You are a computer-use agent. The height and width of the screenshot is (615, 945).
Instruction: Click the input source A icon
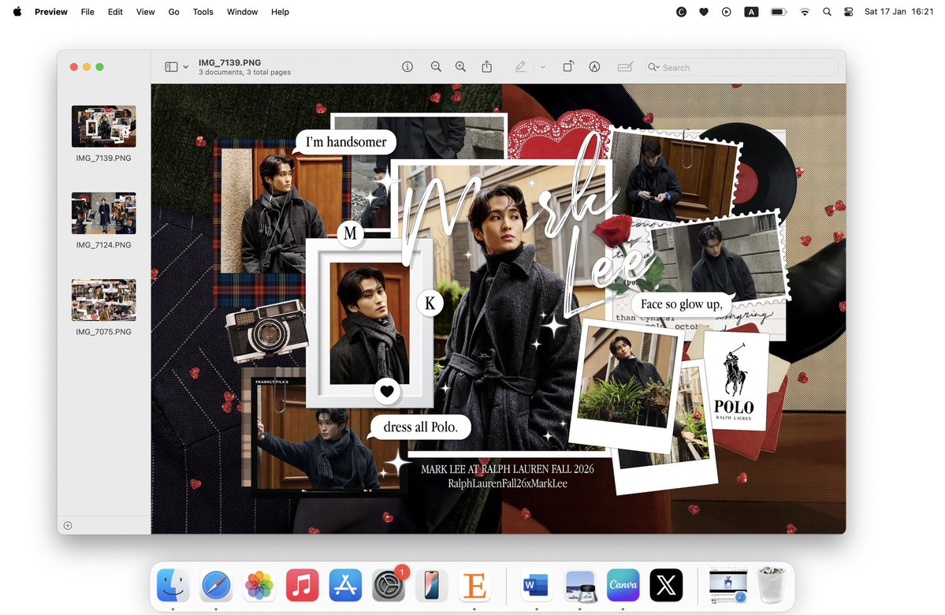[751, 12]
